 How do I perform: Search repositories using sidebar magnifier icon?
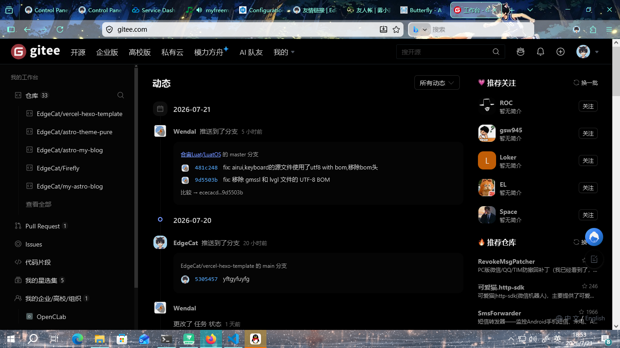coord(121,95)
